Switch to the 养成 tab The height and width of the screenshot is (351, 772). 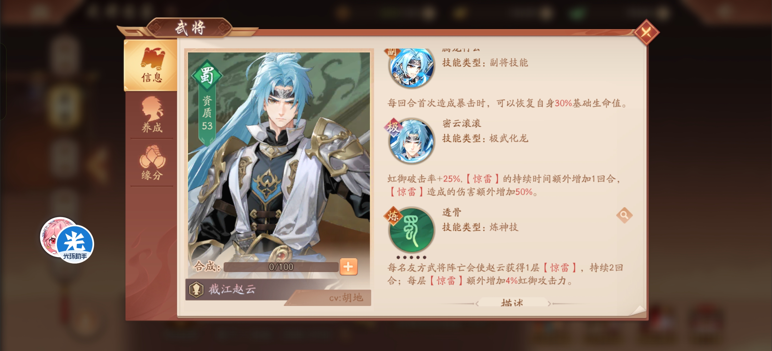[152, 115]
